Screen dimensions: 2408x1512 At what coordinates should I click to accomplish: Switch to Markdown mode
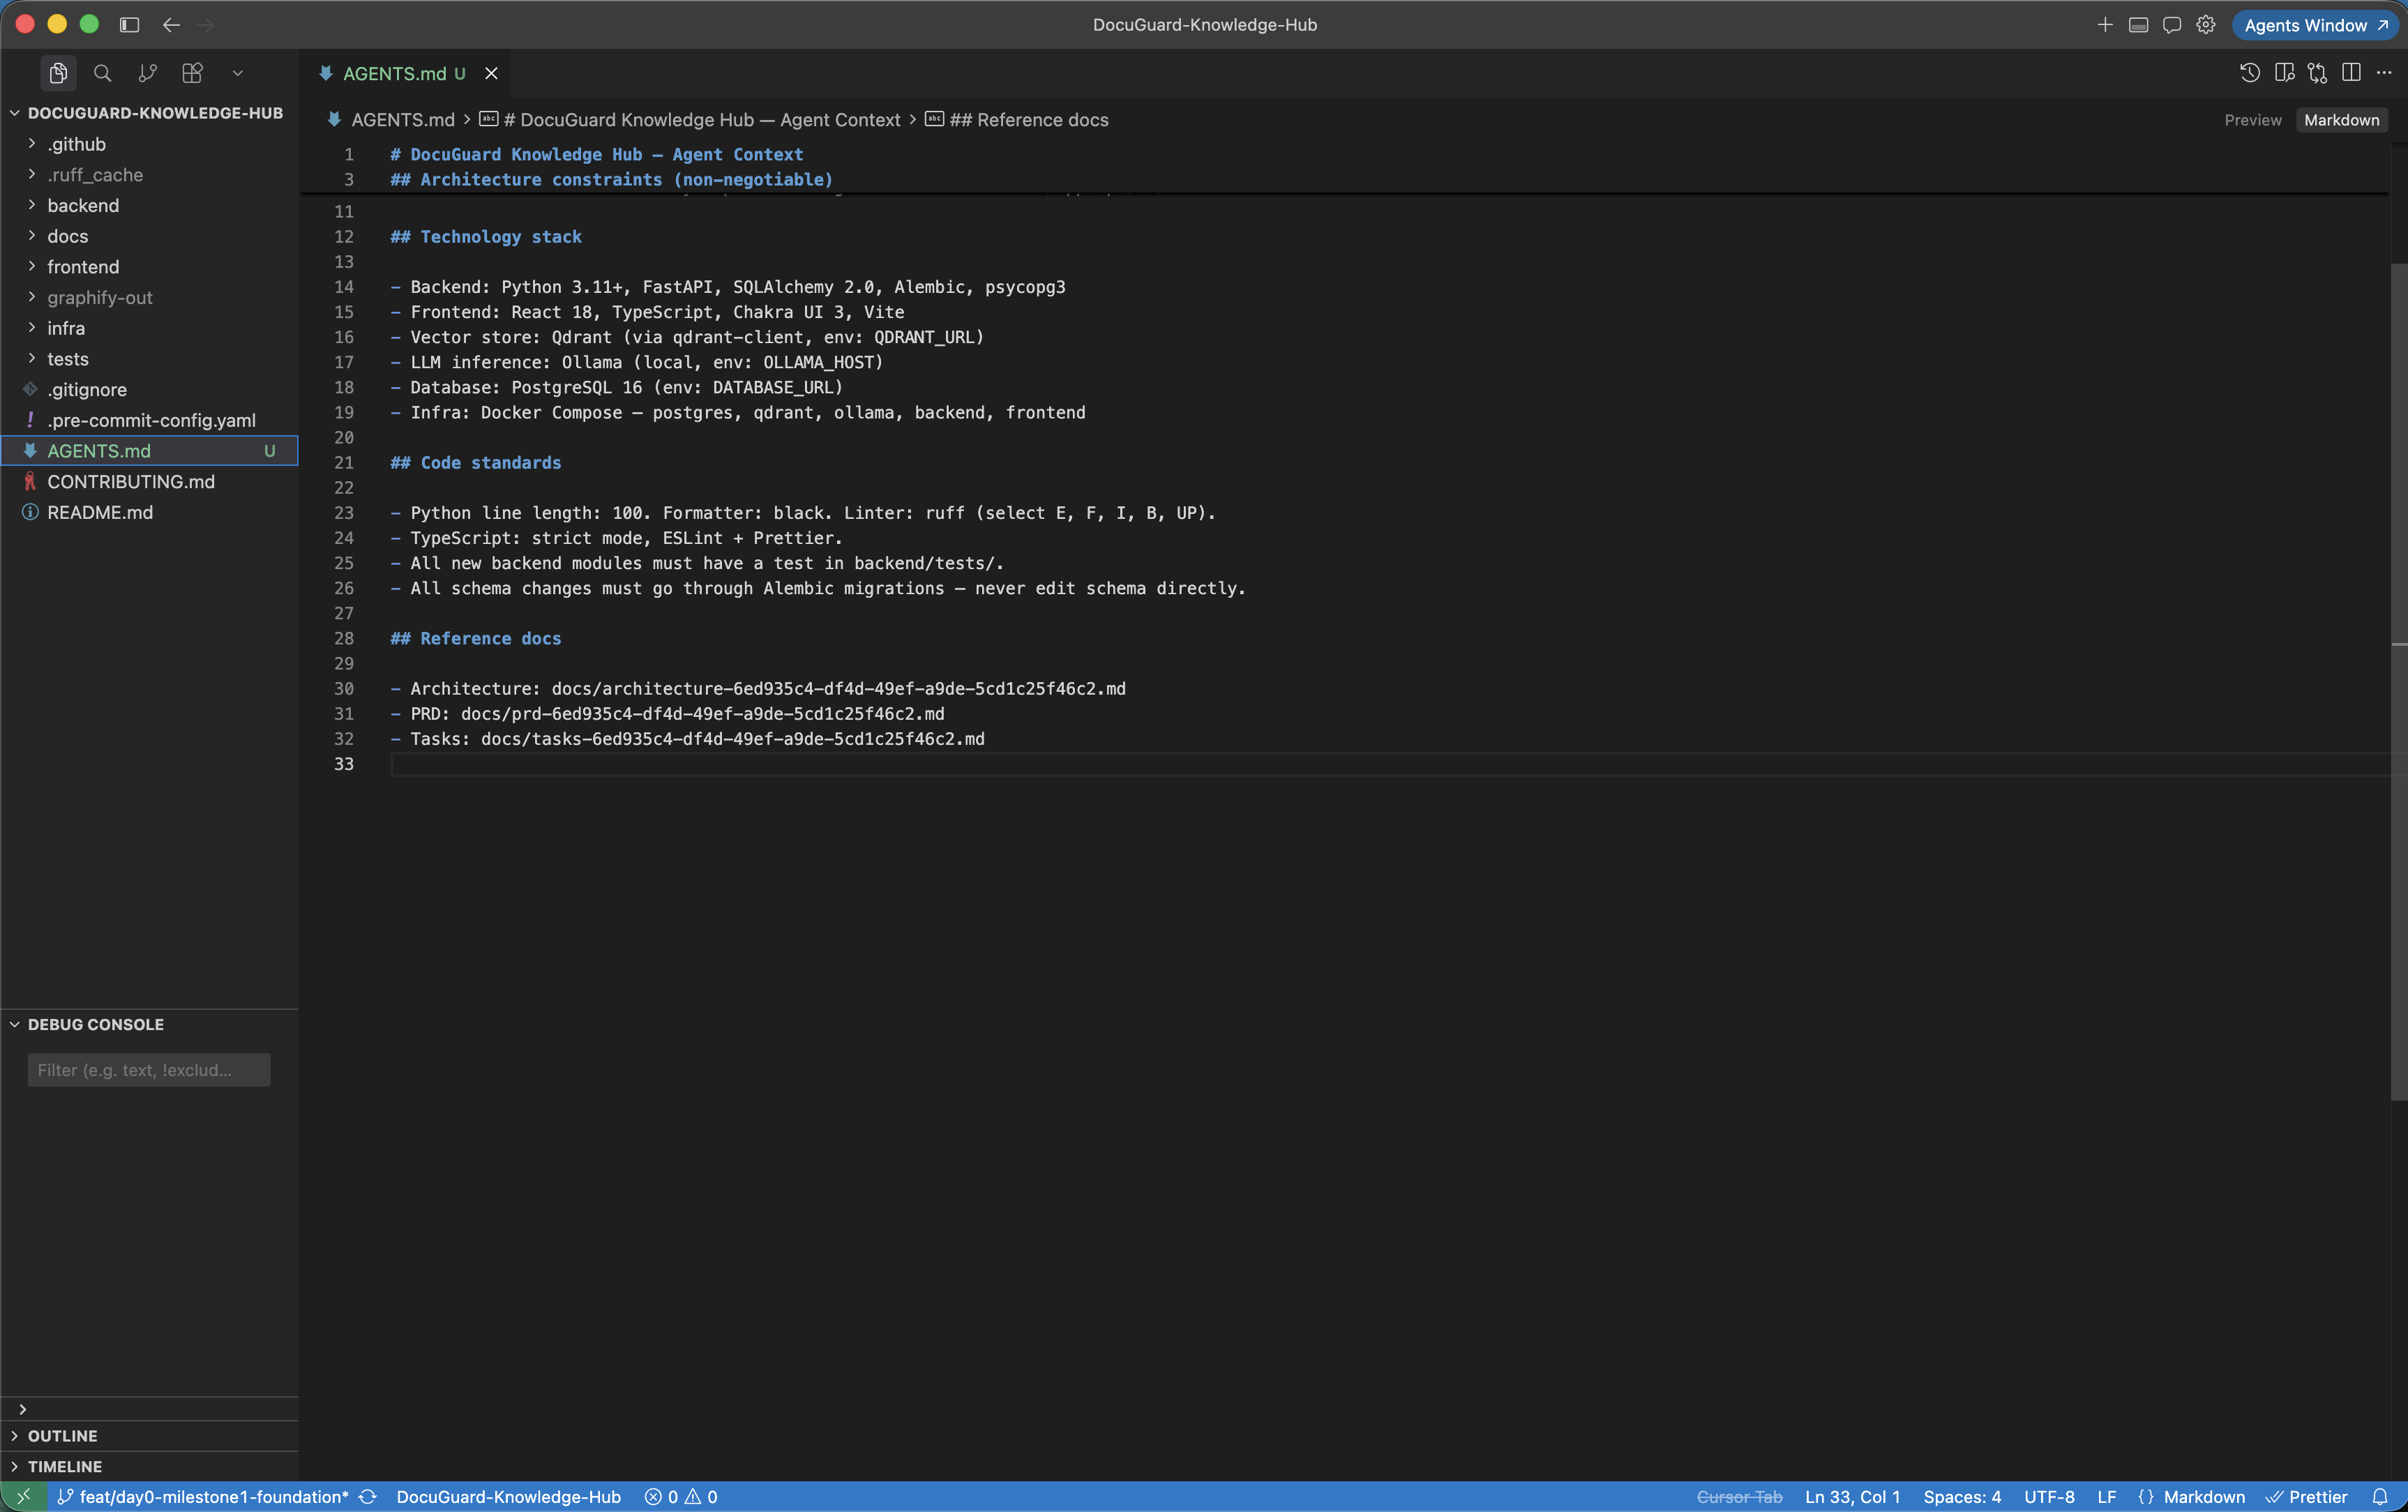click(2341, 120)
